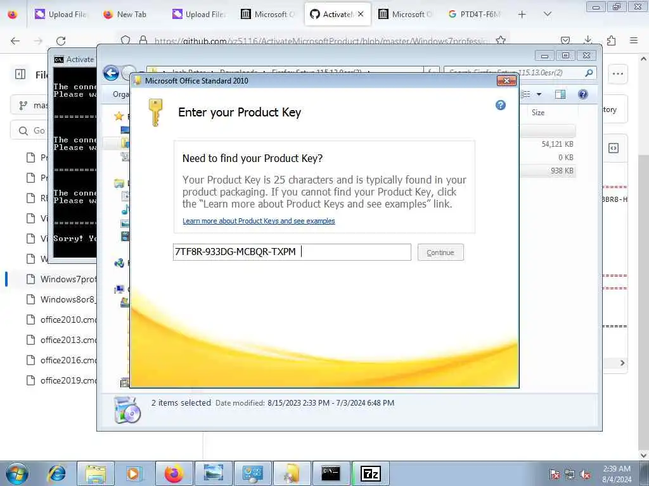Open office2010.cmd in GitHub file tree

pyautogui.click(x=62, y=320)
